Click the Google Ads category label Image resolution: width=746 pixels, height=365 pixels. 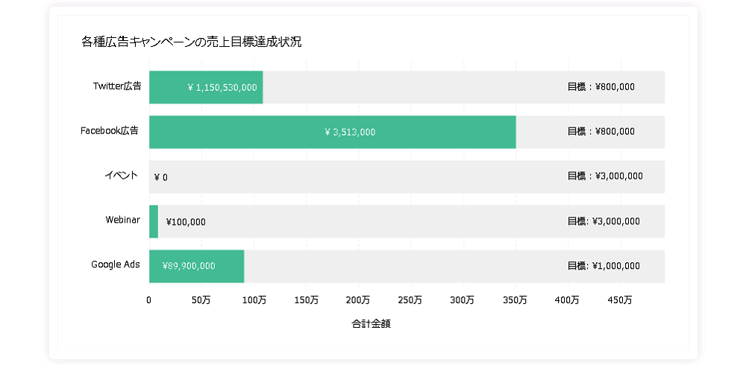click(116, 264)
